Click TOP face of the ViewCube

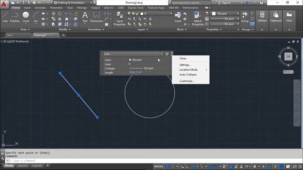(x=288, y=57)
